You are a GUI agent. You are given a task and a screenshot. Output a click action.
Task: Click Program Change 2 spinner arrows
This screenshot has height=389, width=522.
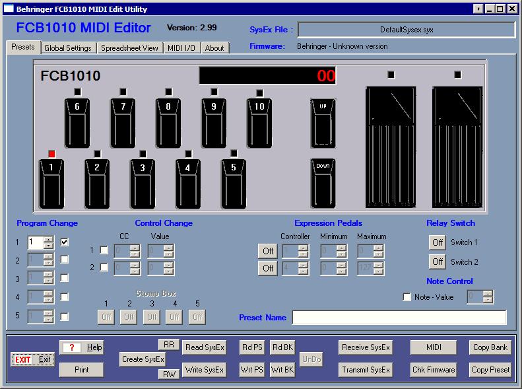tap(49, 260)
